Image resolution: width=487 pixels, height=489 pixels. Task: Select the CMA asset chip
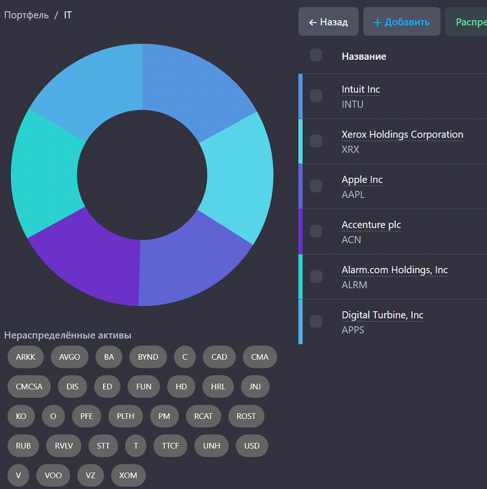coord(260,357)
